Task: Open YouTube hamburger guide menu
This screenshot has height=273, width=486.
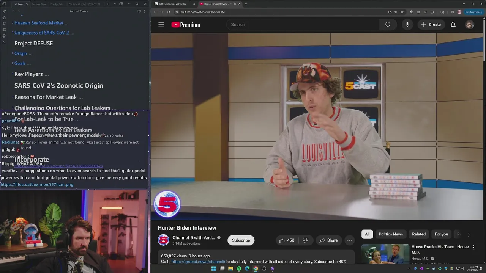Action: pyautogui.click(x=161, y=25)
